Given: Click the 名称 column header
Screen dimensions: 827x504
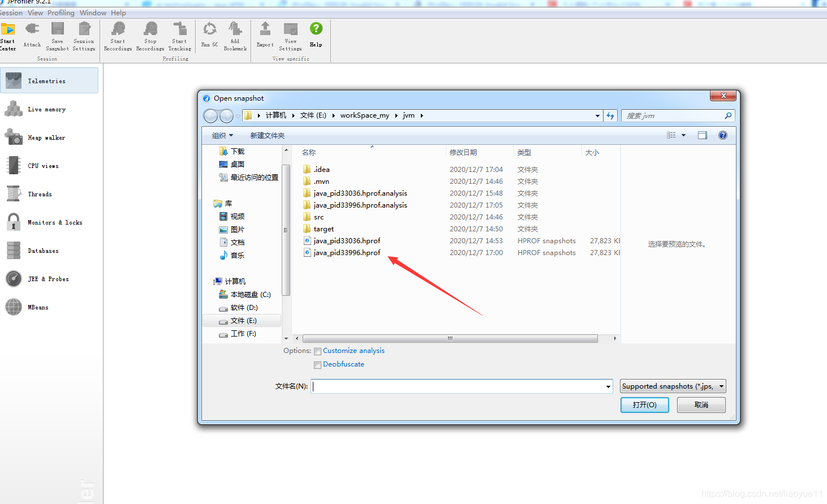Looking at the screenshot, I should (309, 153).
